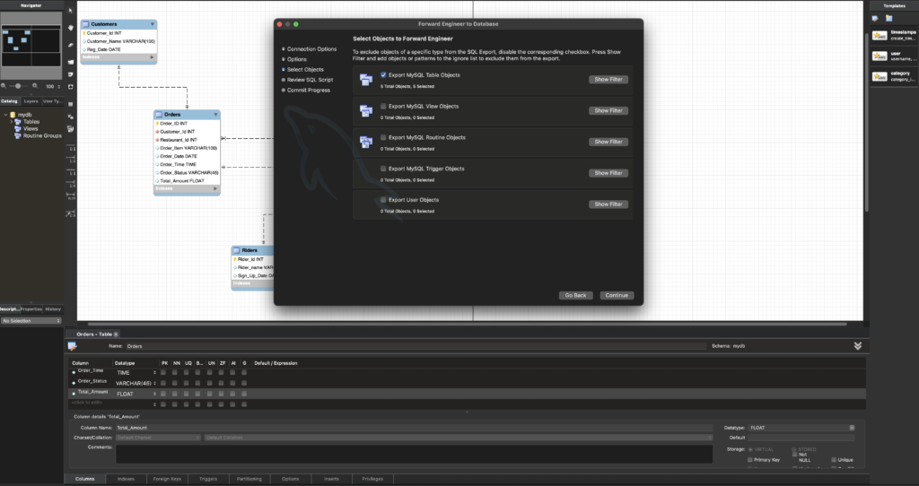
Task: Show Filter for MySQL Routine Objects
Action: pyautogui.click(x=608, y=142)
